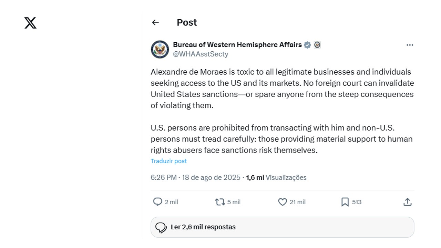This screenshot has height=248, width=441.
Task: Click the 21 mil likes count
Action: (297, 202)
